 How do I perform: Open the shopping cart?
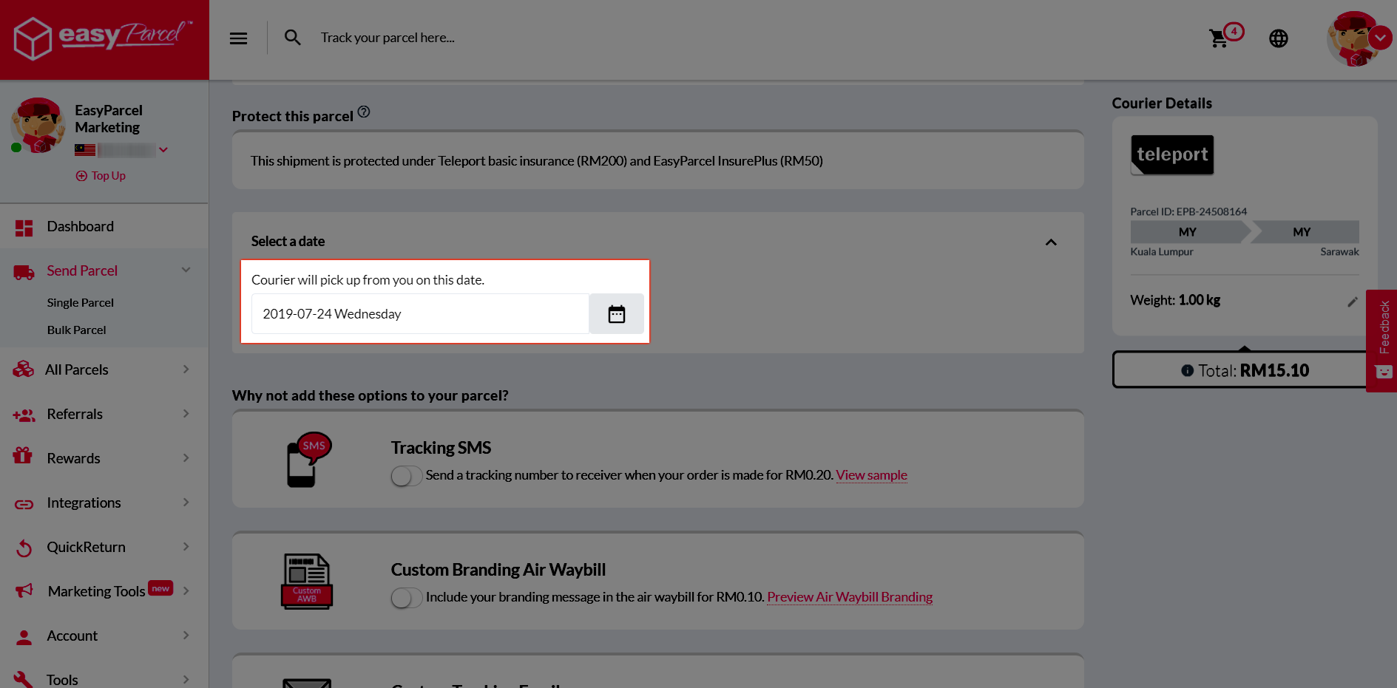(1218, 38)
